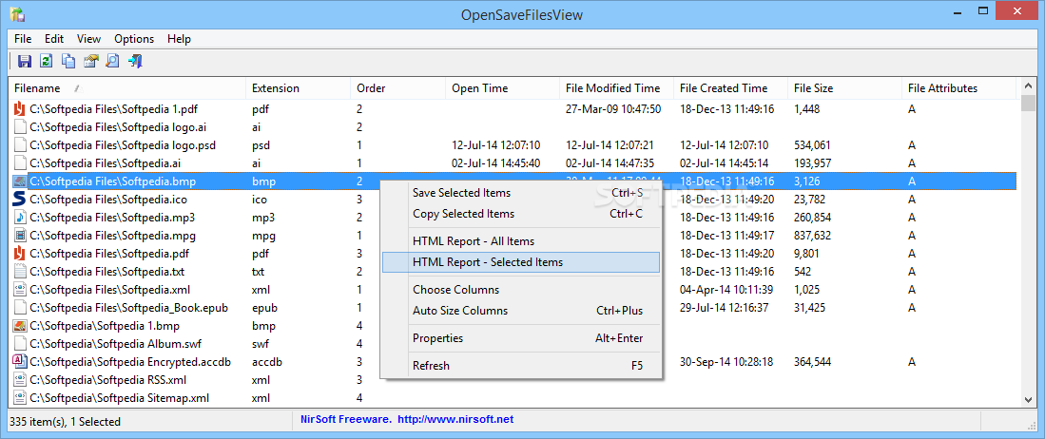The width and height of the screenshot is (1045, 439).
Task: Click the file size value 534,061
Action: click(812, 144)
